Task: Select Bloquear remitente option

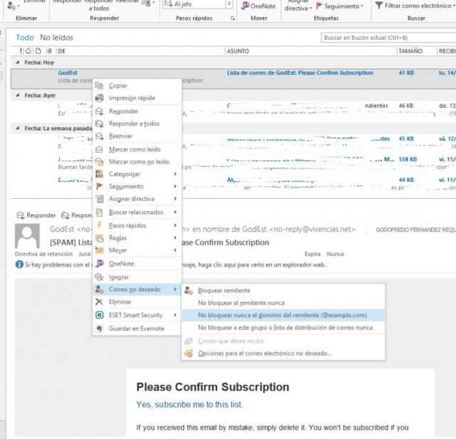Action: pyautogui.click(x=284, y=290)
